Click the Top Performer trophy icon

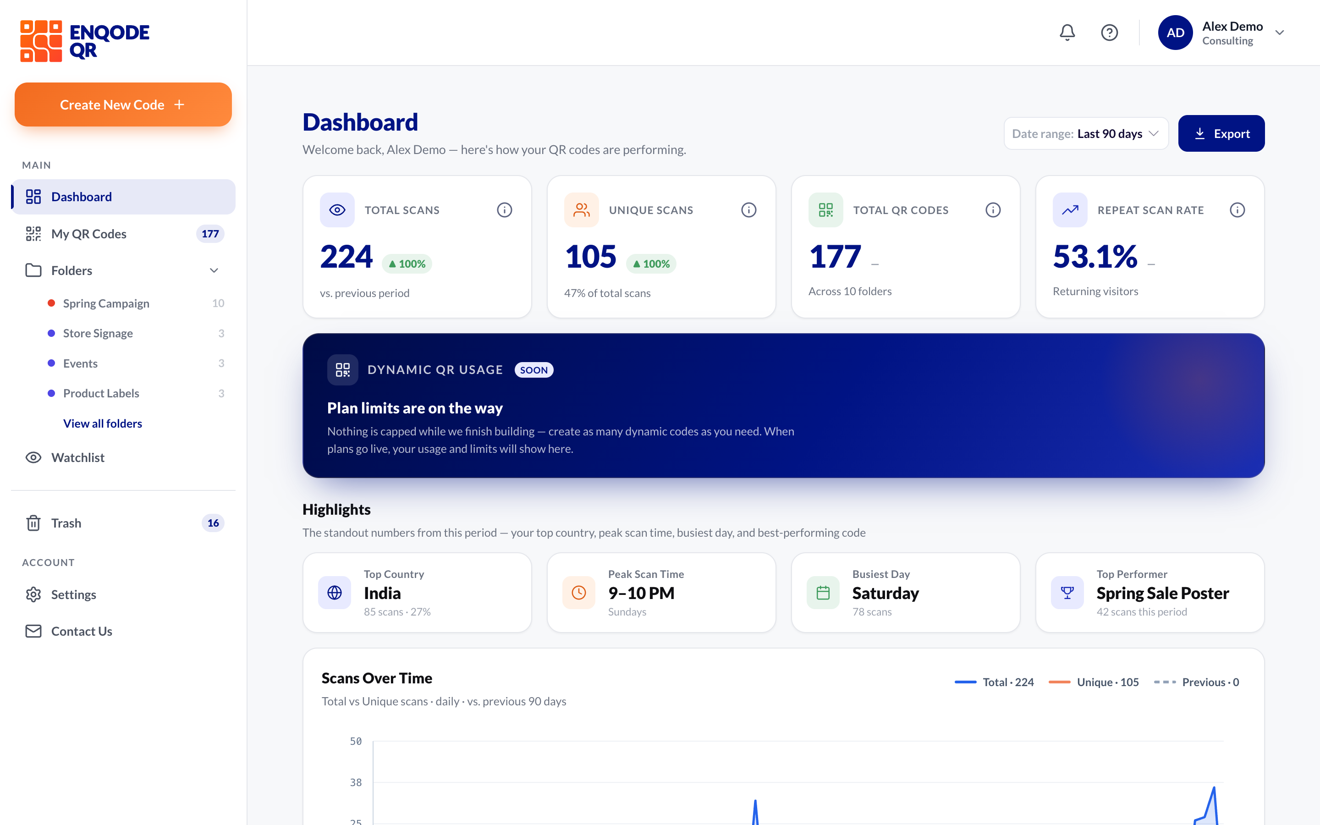(x=1067, y=593)
